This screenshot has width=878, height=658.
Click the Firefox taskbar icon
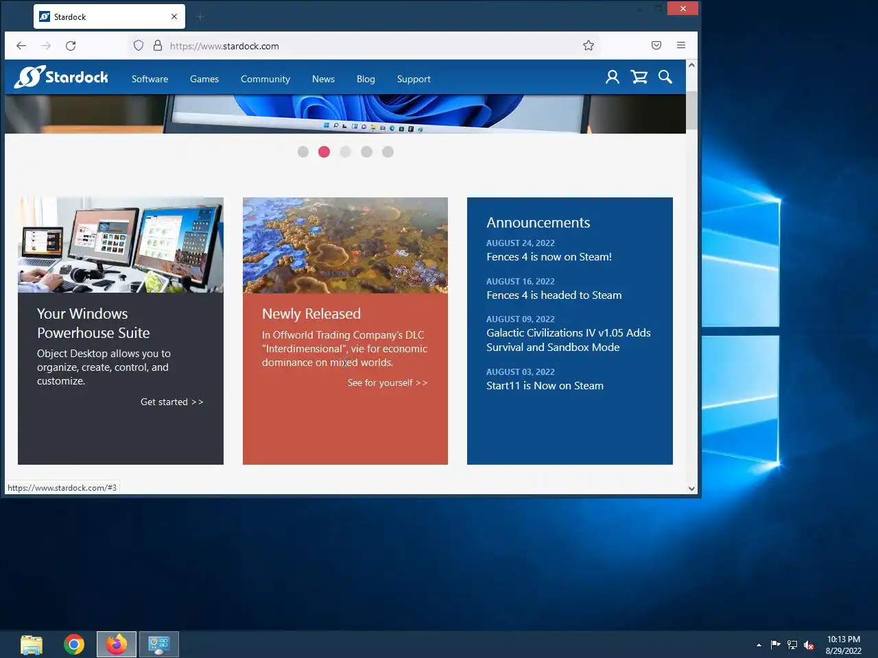tap(117, 644)
